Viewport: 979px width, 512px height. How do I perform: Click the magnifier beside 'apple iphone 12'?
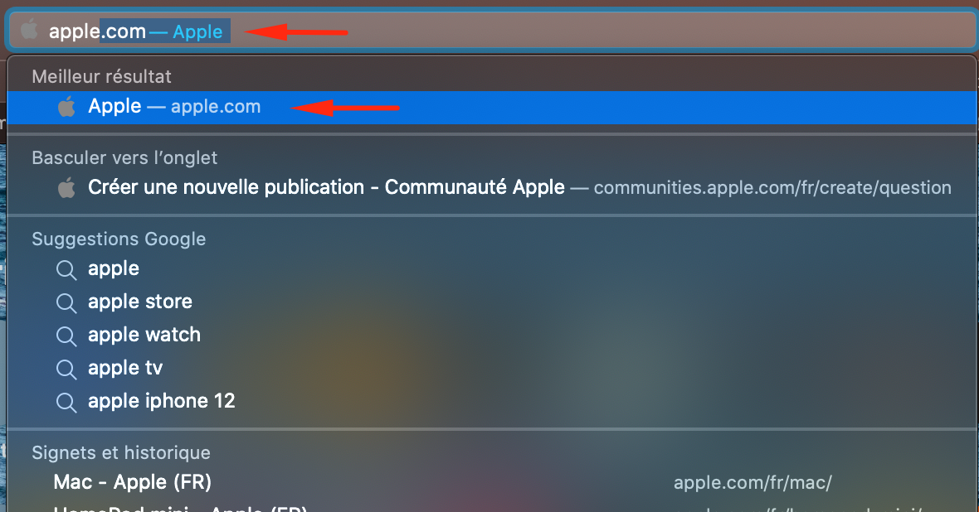click(67, 403)
